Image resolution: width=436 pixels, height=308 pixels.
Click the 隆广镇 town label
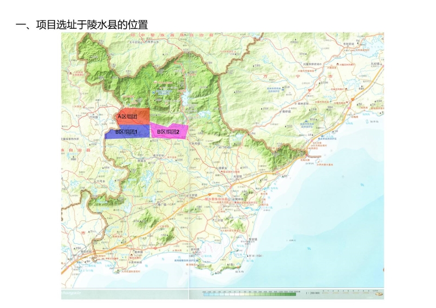click(x=162, y=204)
